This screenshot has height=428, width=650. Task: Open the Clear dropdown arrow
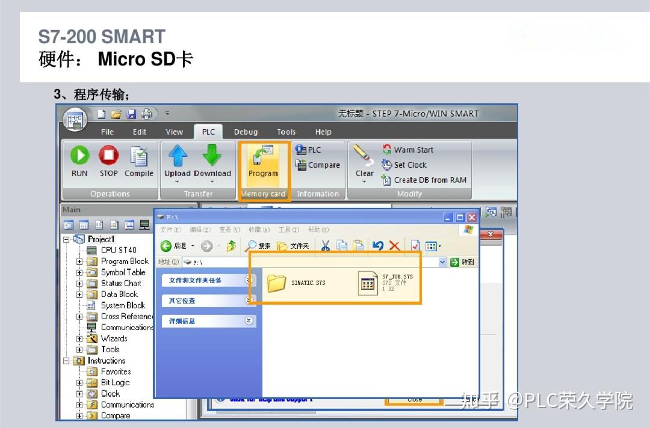click(364, 182)
